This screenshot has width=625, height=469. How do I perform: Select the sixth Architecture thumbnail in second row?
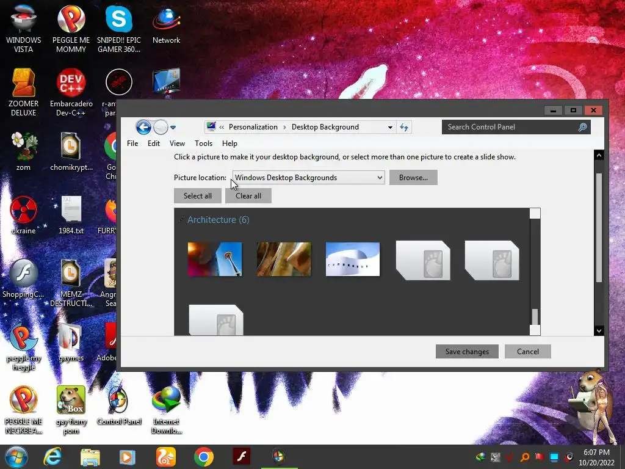point(216,320)
